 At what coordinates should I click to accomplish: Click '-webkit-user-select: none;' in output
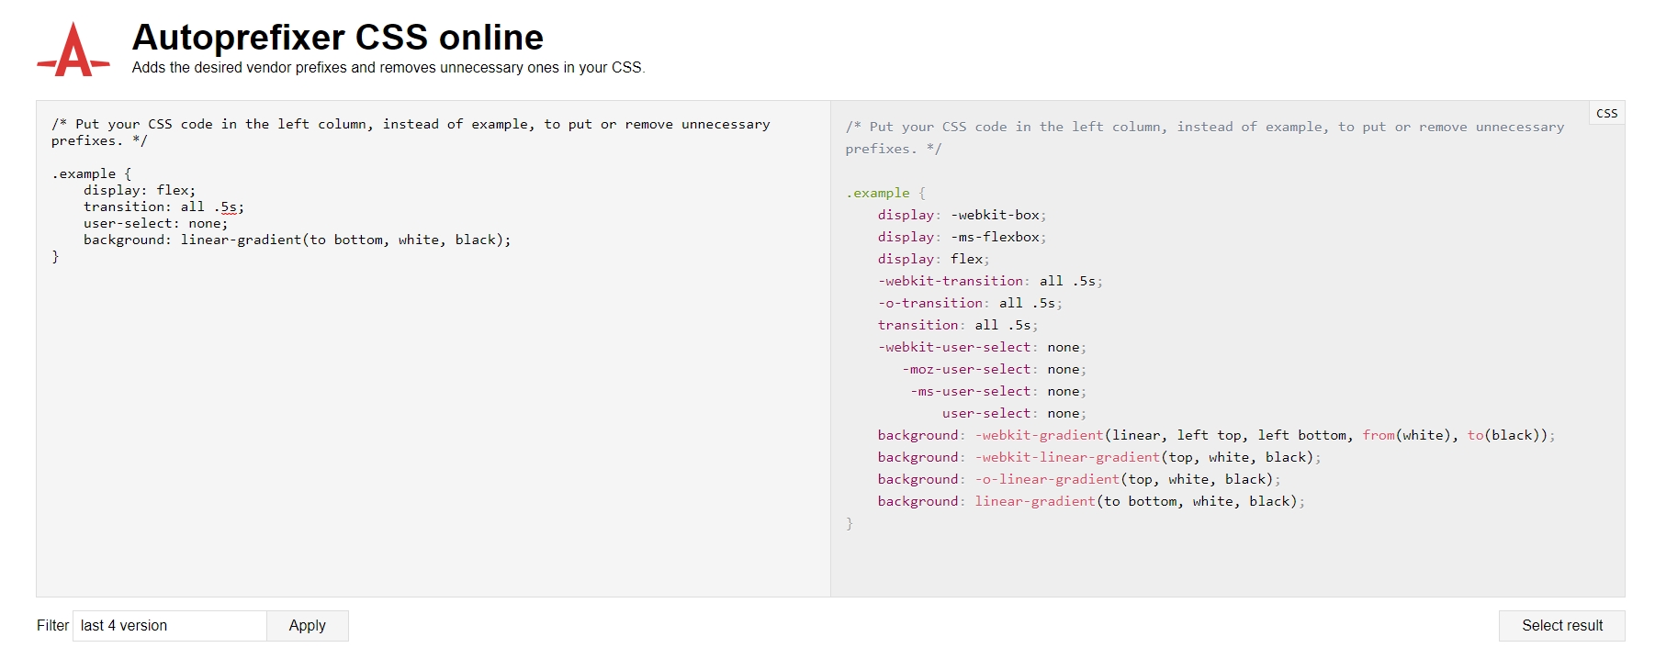point(982,347)
